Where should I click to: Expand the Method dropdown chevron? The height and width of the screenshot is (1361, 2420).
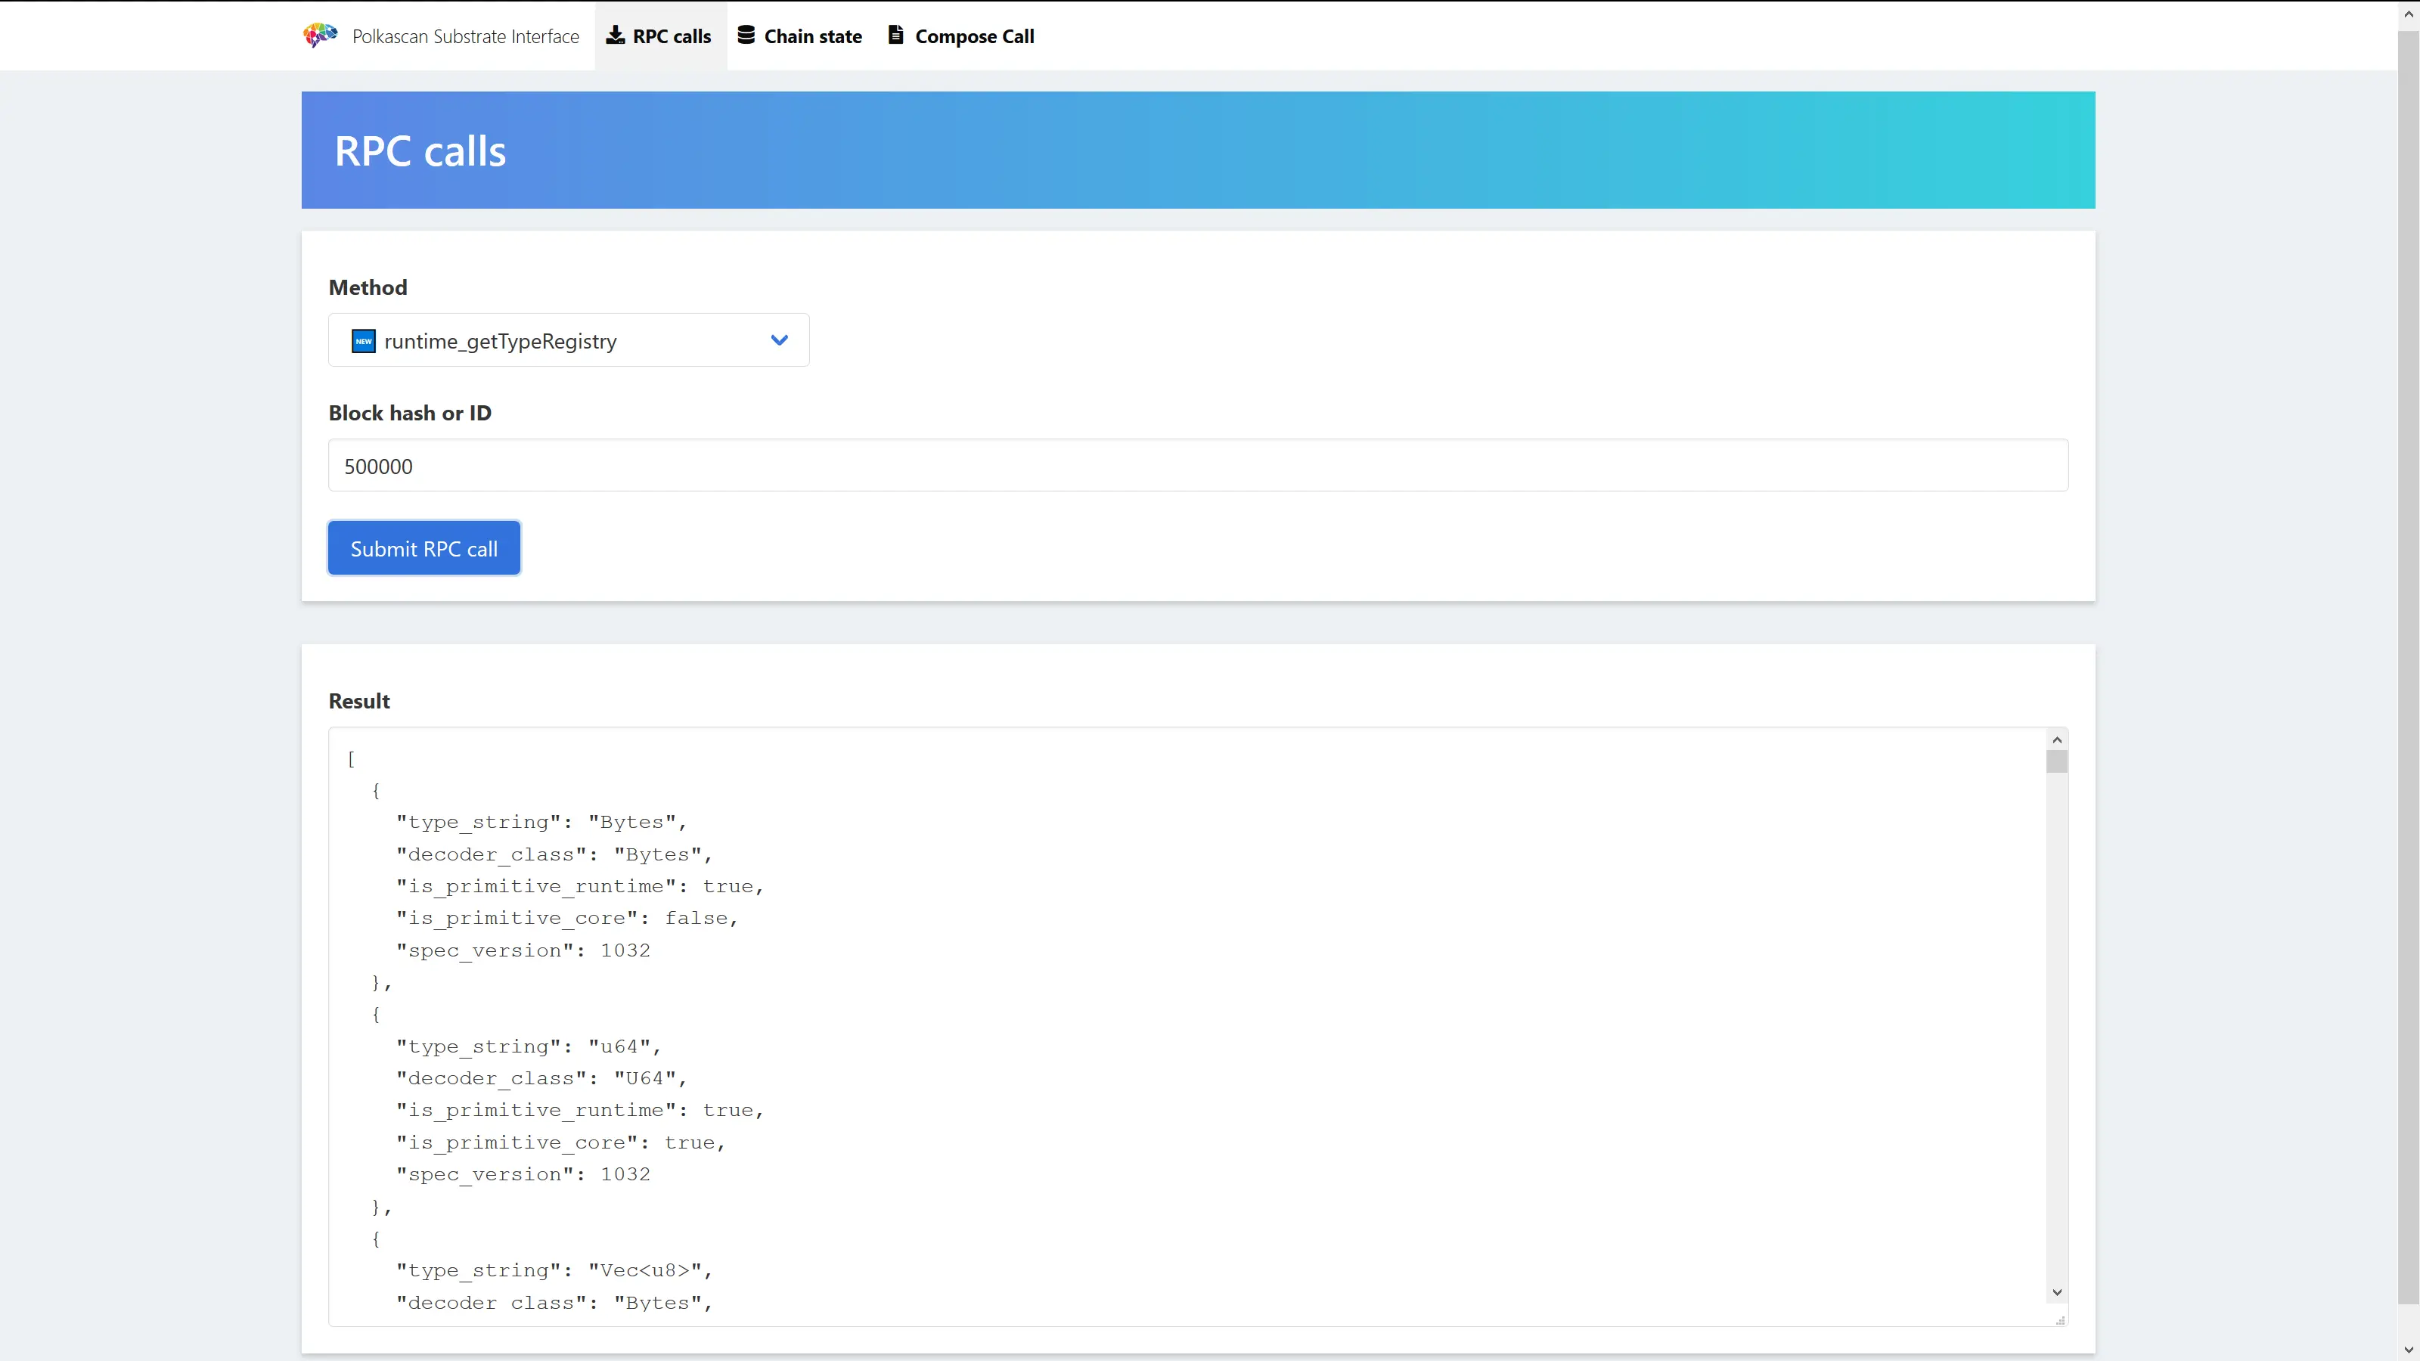click(x=779, y=340)
